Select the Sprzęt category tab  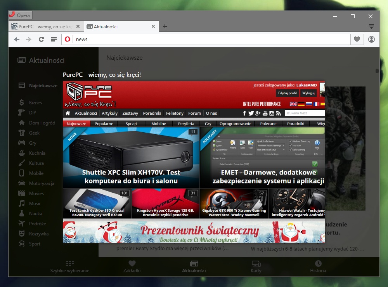point(131,124)
